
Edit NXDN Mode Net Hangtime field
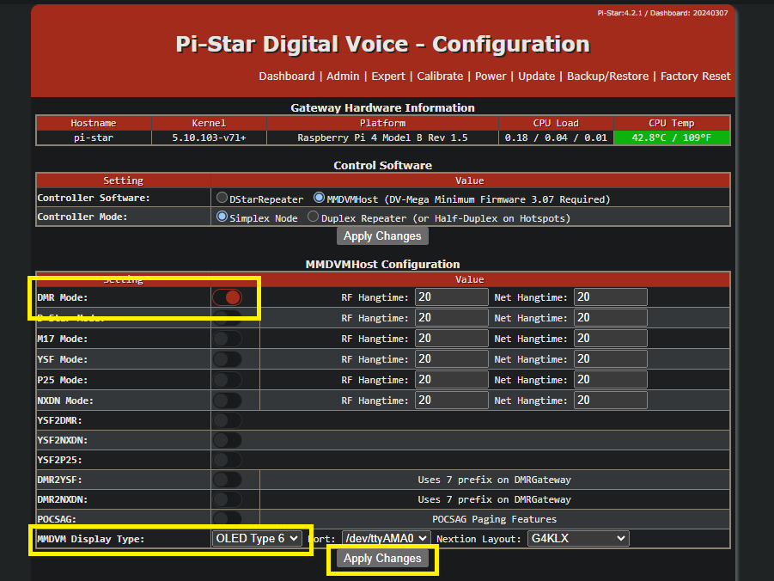click(611, 401)
